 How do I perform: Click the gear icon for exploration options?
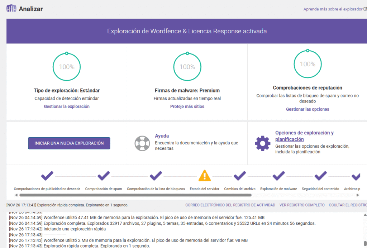click(x=262, y=143)
